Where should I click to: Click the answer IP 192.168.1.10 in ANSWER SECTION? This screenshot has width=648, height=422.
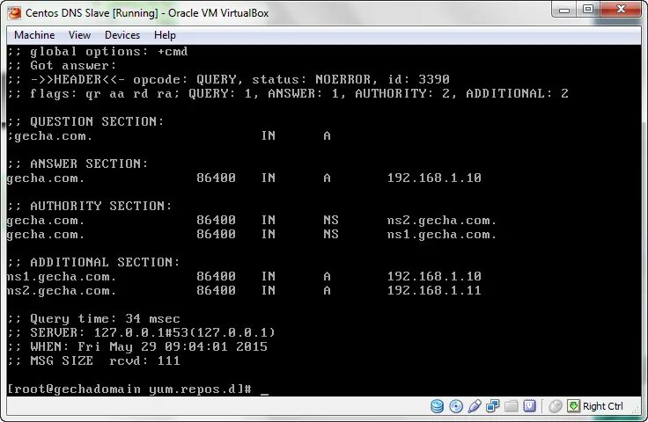pos(434,178)
